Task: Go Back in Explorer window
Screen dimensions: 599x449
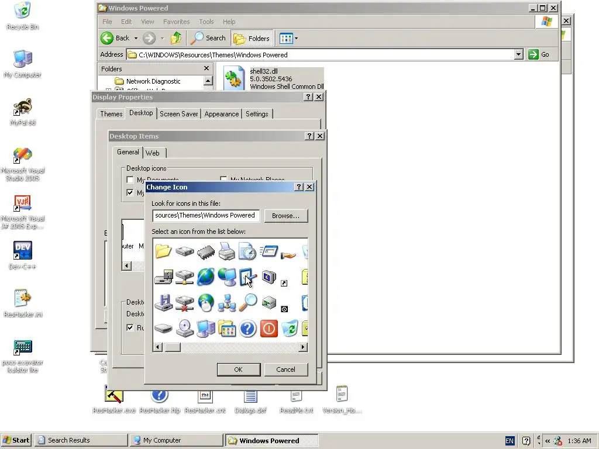Action: point(115,38)
